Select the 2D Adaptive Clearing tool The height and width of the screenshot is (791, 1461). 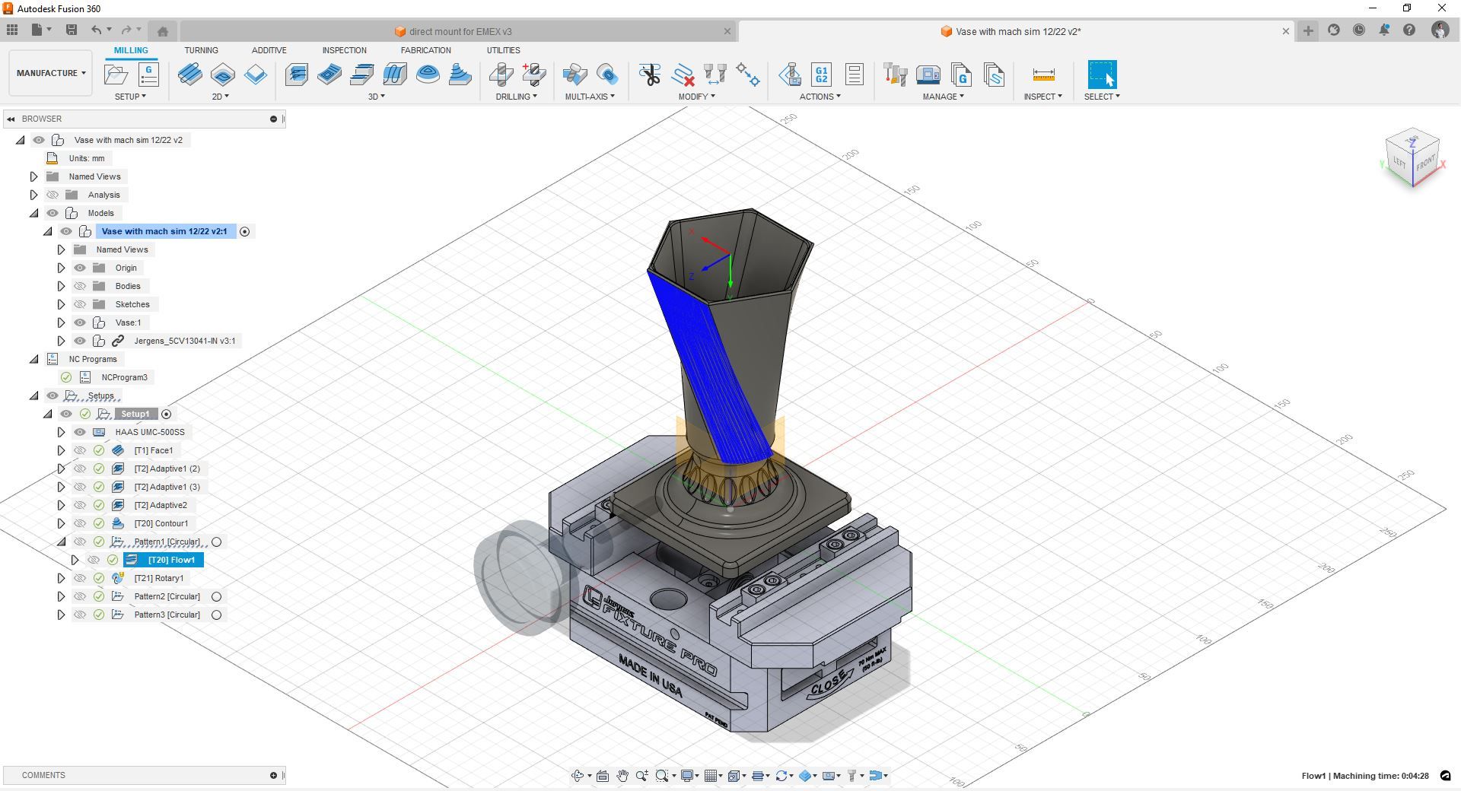(189, 75)
